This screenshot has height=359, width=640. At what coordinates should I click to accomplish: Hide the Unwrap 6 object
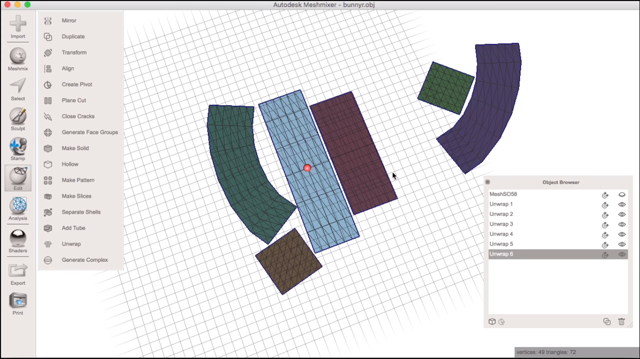tap(622, 254)
